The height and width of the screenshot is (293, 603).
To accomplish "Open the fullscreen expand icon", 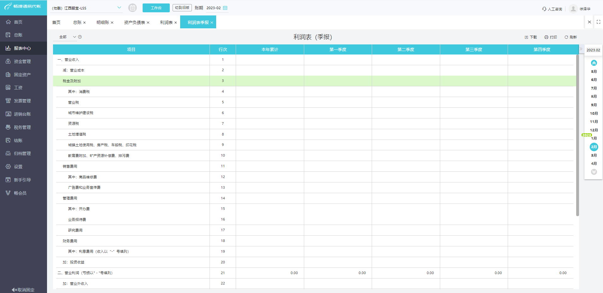I will (598, 22).
